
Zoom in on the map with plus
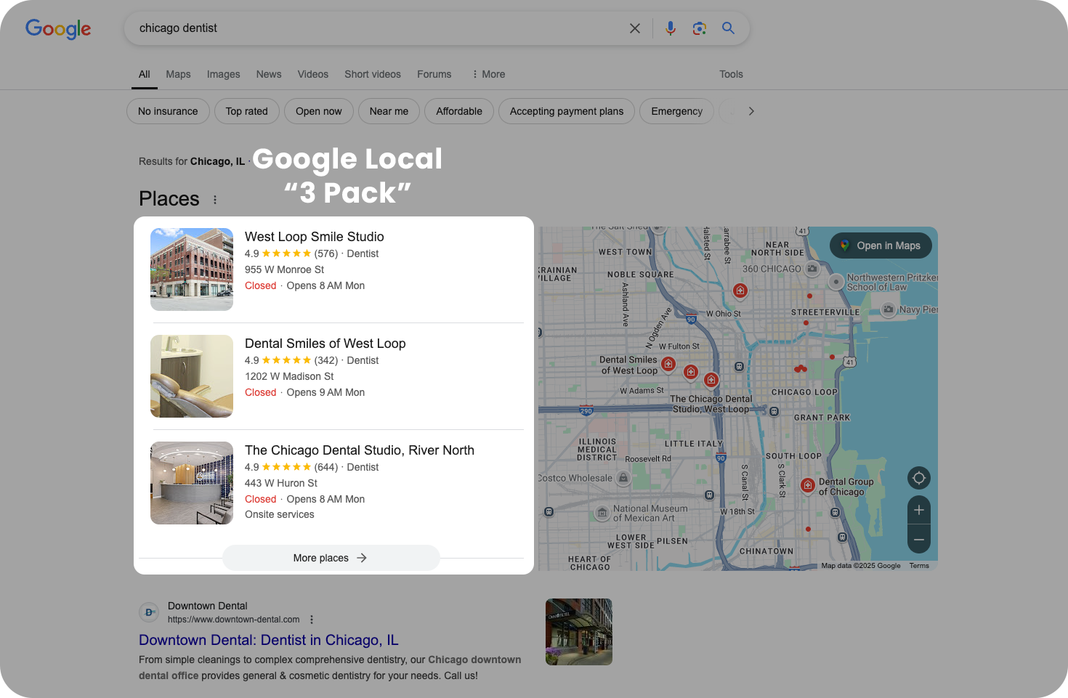pyautogui.click(x=919, y=510)
